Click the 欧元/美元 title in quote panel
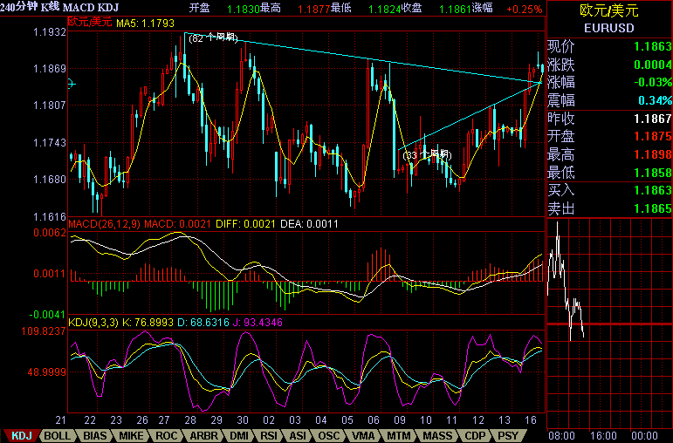This screenshot has height=443, width=673. tap(609, 10)
